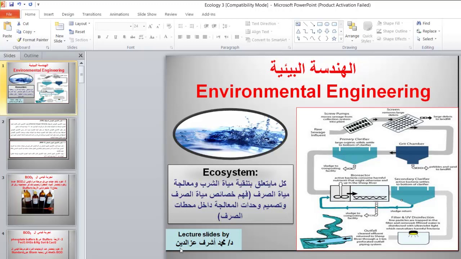Select the Rectangle shape from the shapes gallery

(320, 24)
